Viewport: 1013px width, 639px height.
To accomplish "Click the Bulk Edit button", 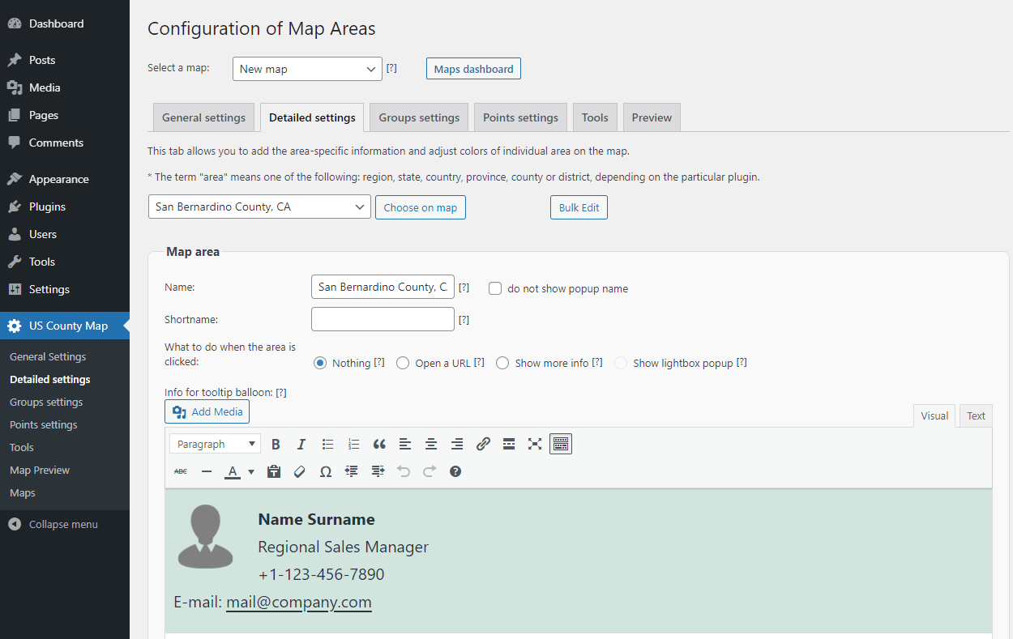I will (x=579, y=207).
